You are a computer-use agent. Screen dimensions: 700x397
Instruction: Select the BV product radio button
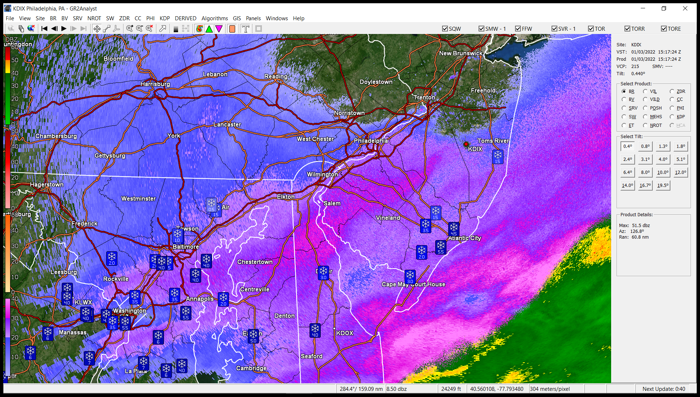[624, 99]
